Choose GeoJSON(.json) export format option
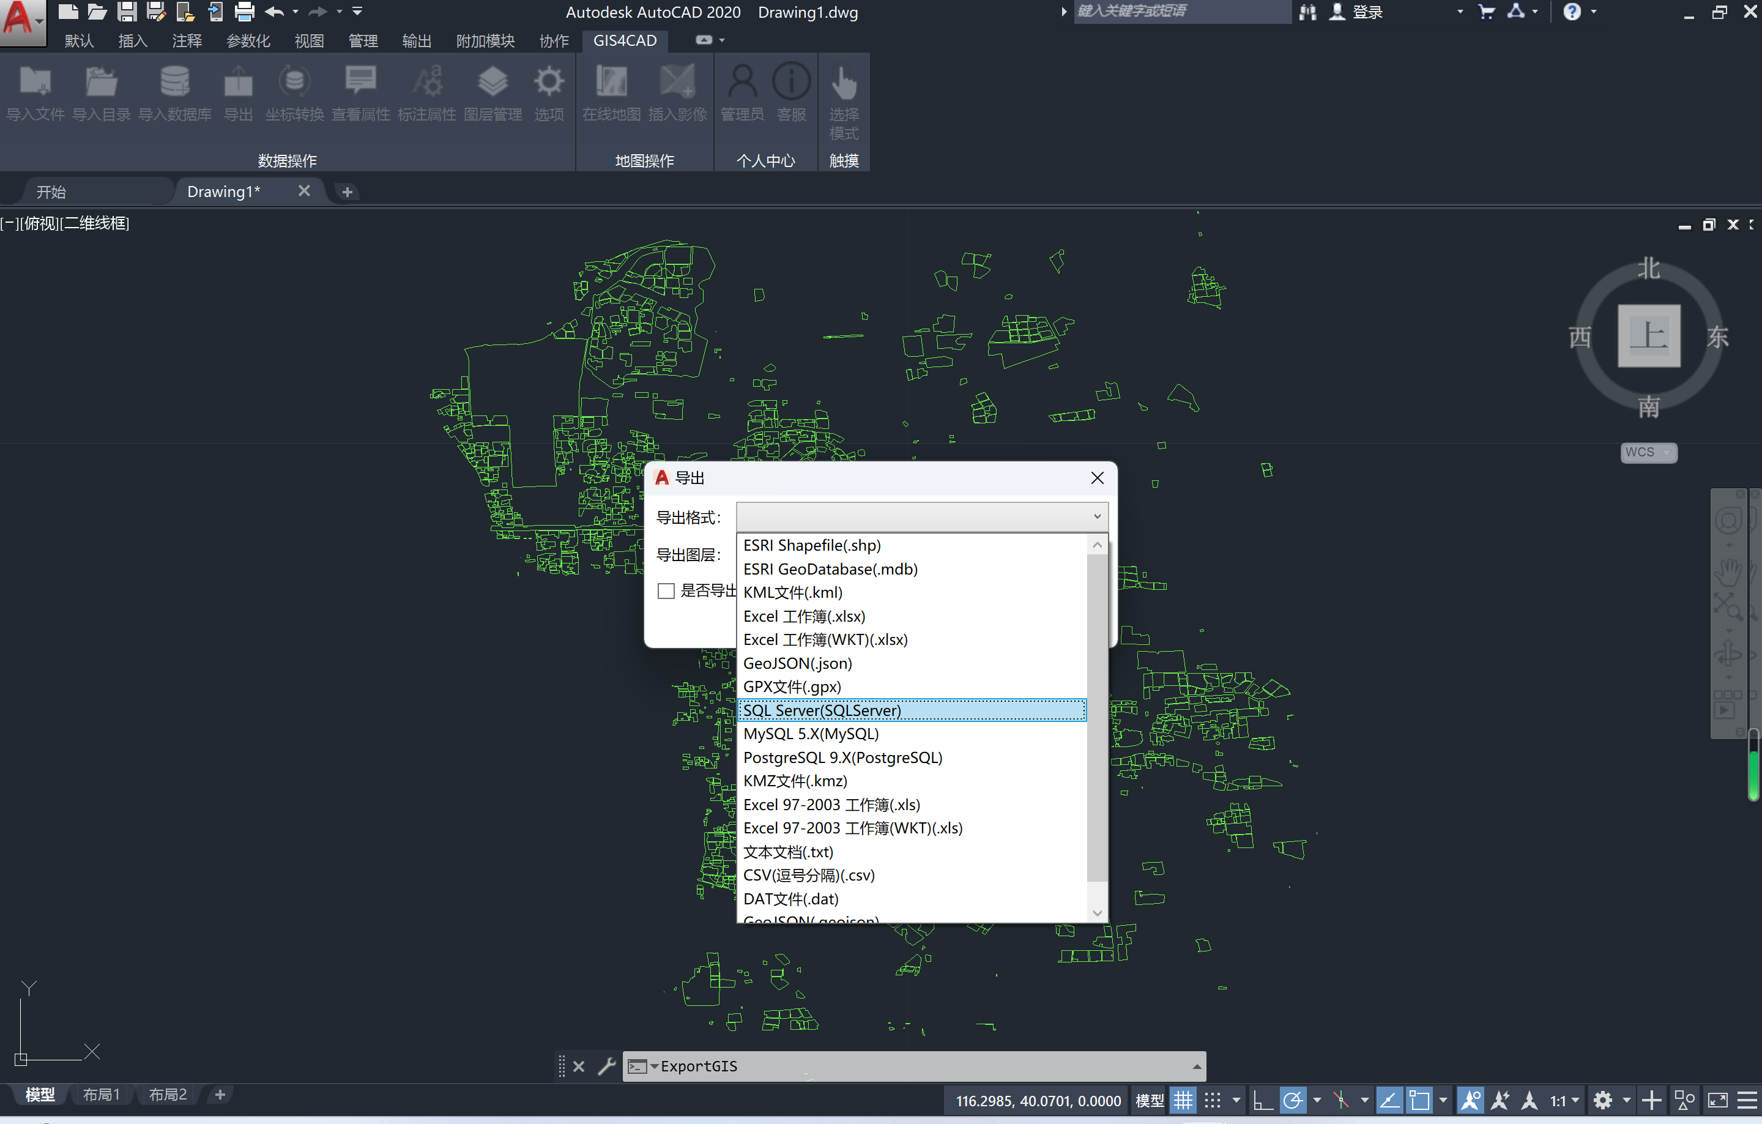This screenshot has width=1762, height=1124. pos(797,663)
